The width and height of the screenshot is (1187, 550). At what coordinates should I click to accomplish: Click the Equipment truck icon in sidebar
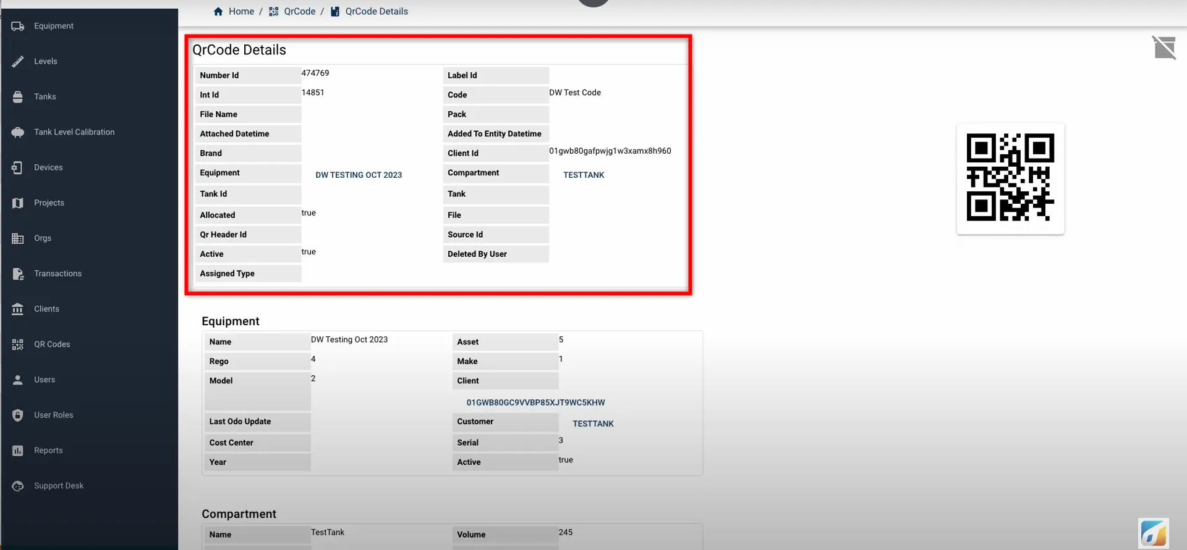[18, 26]
